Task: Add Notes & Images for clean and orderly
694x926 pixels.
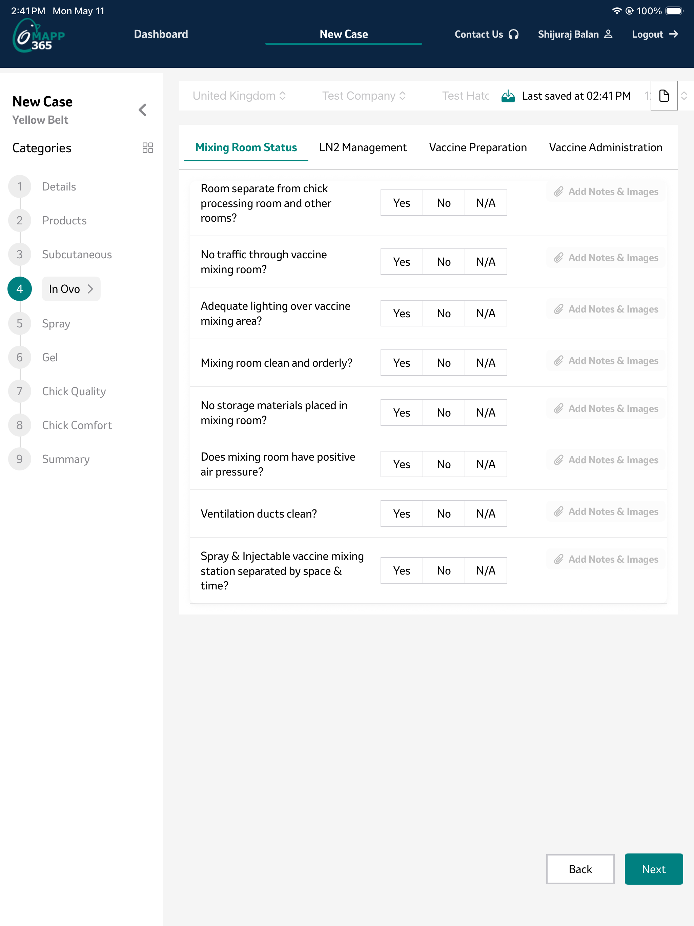Action: 606,361
